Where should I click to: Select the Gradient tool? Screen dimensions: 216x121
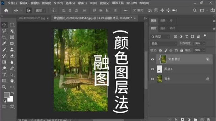[x=4, y=62]
